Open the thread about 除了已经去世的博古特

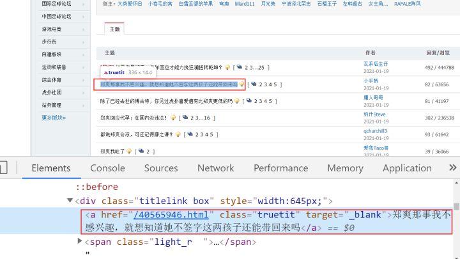pyautogui.click(x=166, y=101)
